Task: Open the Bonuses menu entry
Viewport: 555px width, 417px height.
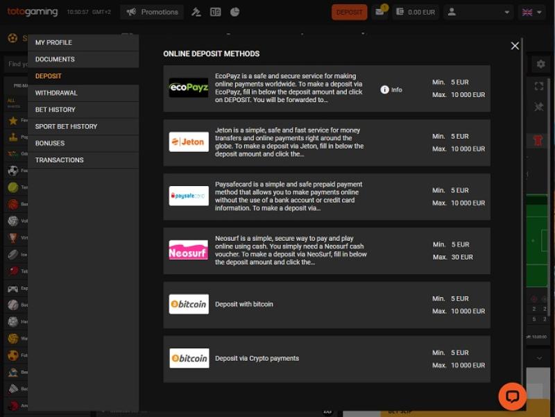Action: click(x=50, y=143)
